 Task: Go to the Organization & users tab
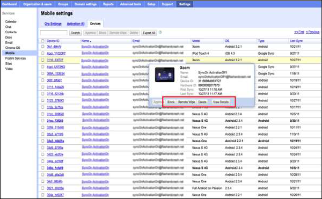pos(37,4)
